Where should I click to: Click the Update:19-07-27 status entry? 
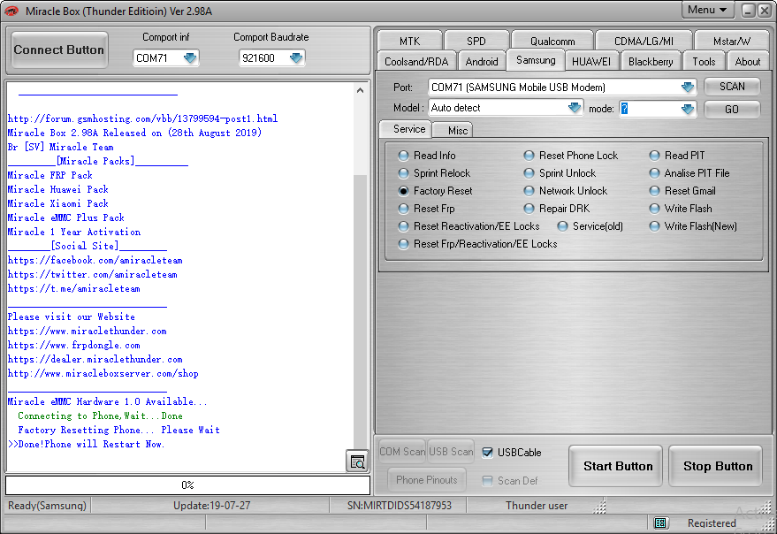click(211, 506)
